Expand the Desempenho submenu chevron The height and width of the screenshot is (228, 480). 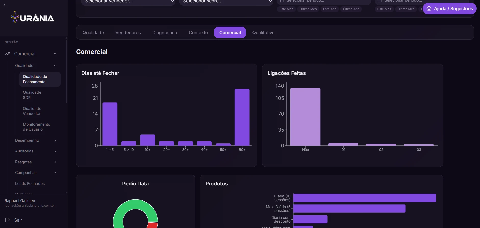[55, 140]
